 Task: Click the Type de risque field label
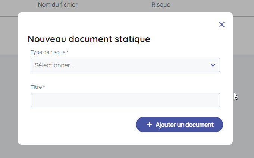pos(48,52)
